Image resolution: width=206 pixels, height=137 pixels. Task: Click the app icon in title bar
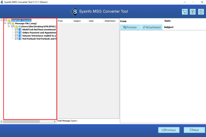coord(2,2)
